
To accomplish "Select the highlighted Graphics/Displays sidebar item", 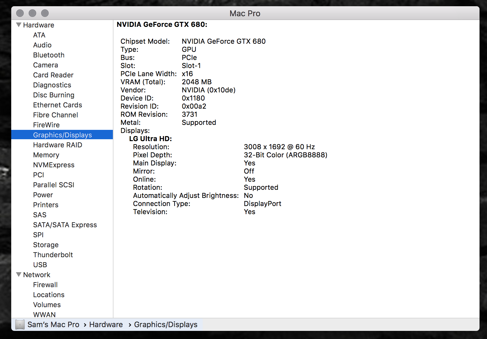I will tap(62, 135).
